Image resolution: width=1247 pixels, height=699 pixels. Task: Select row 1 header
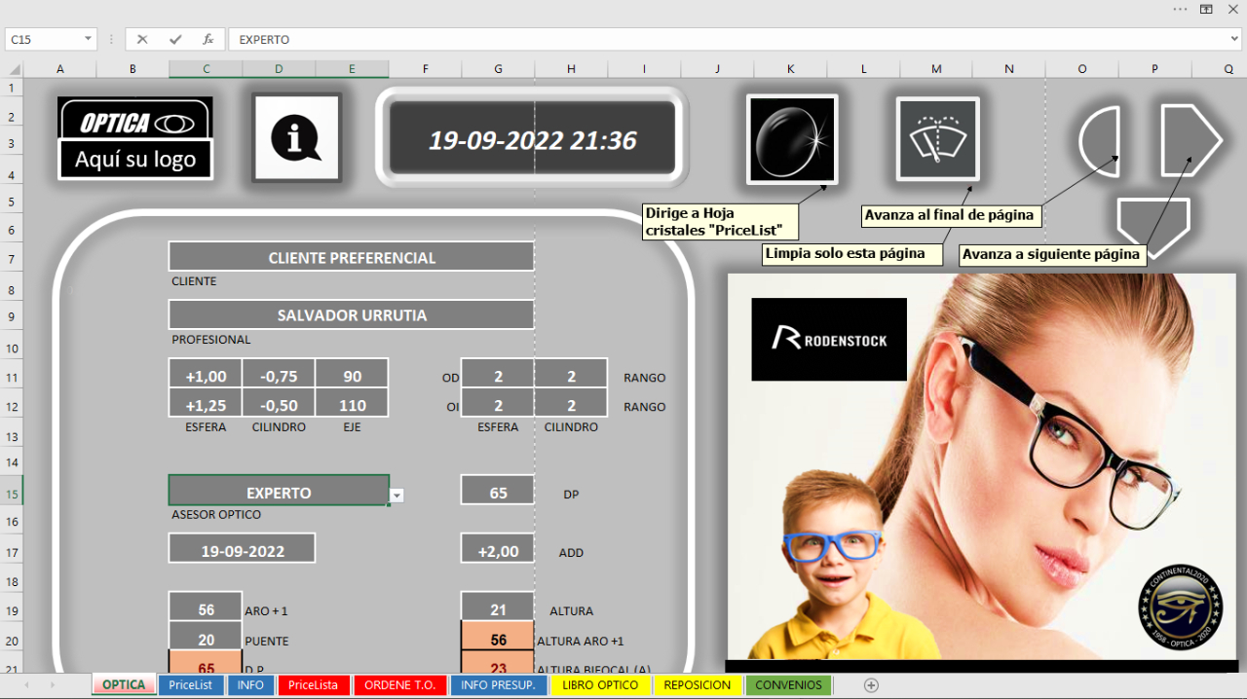(x=12, y=88)
